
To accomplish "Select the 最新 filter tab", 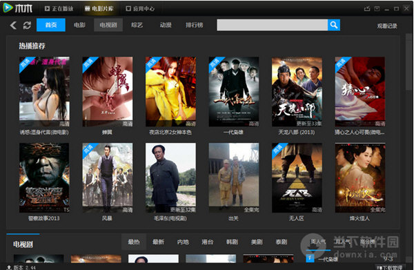I will pos(159,242).
